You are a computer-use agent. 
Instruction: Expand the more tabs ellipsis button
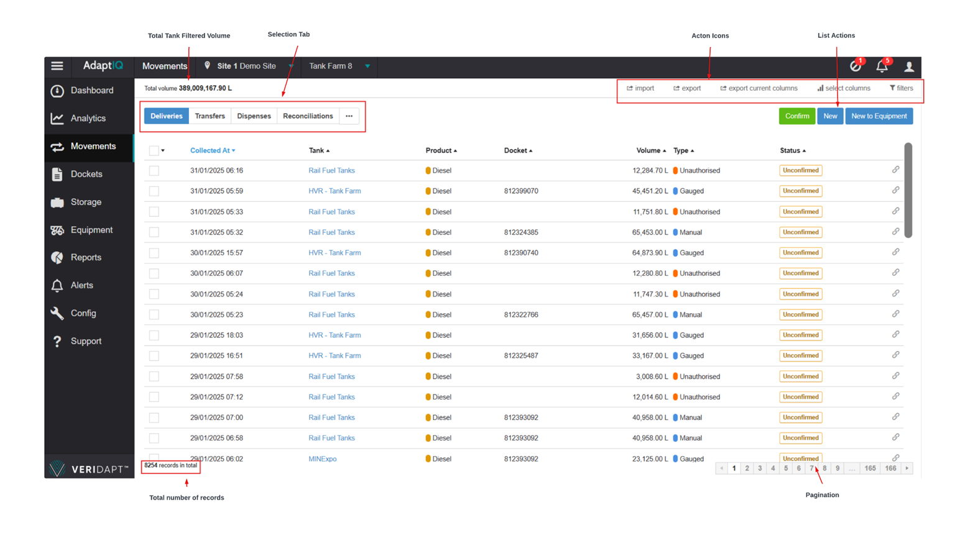pos(349,116)
